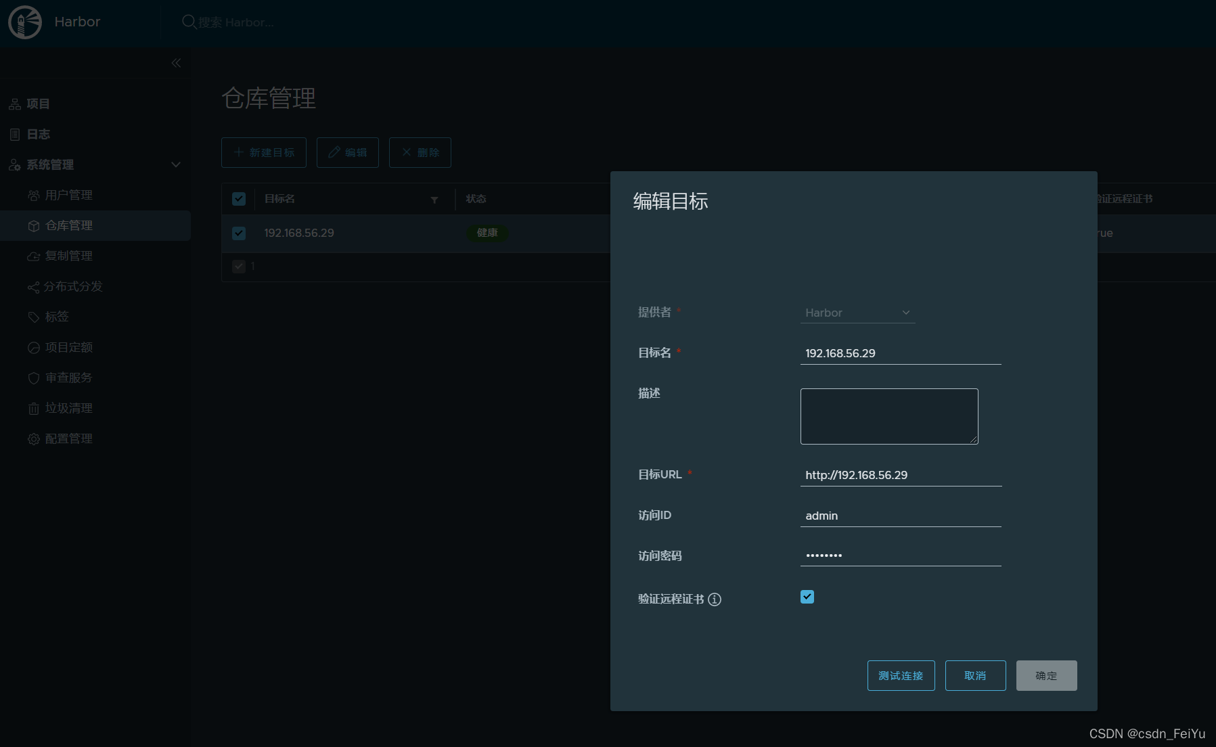Toggle the footer selected-count checkbox
The image size is (1216, 747).
[239, 267]
